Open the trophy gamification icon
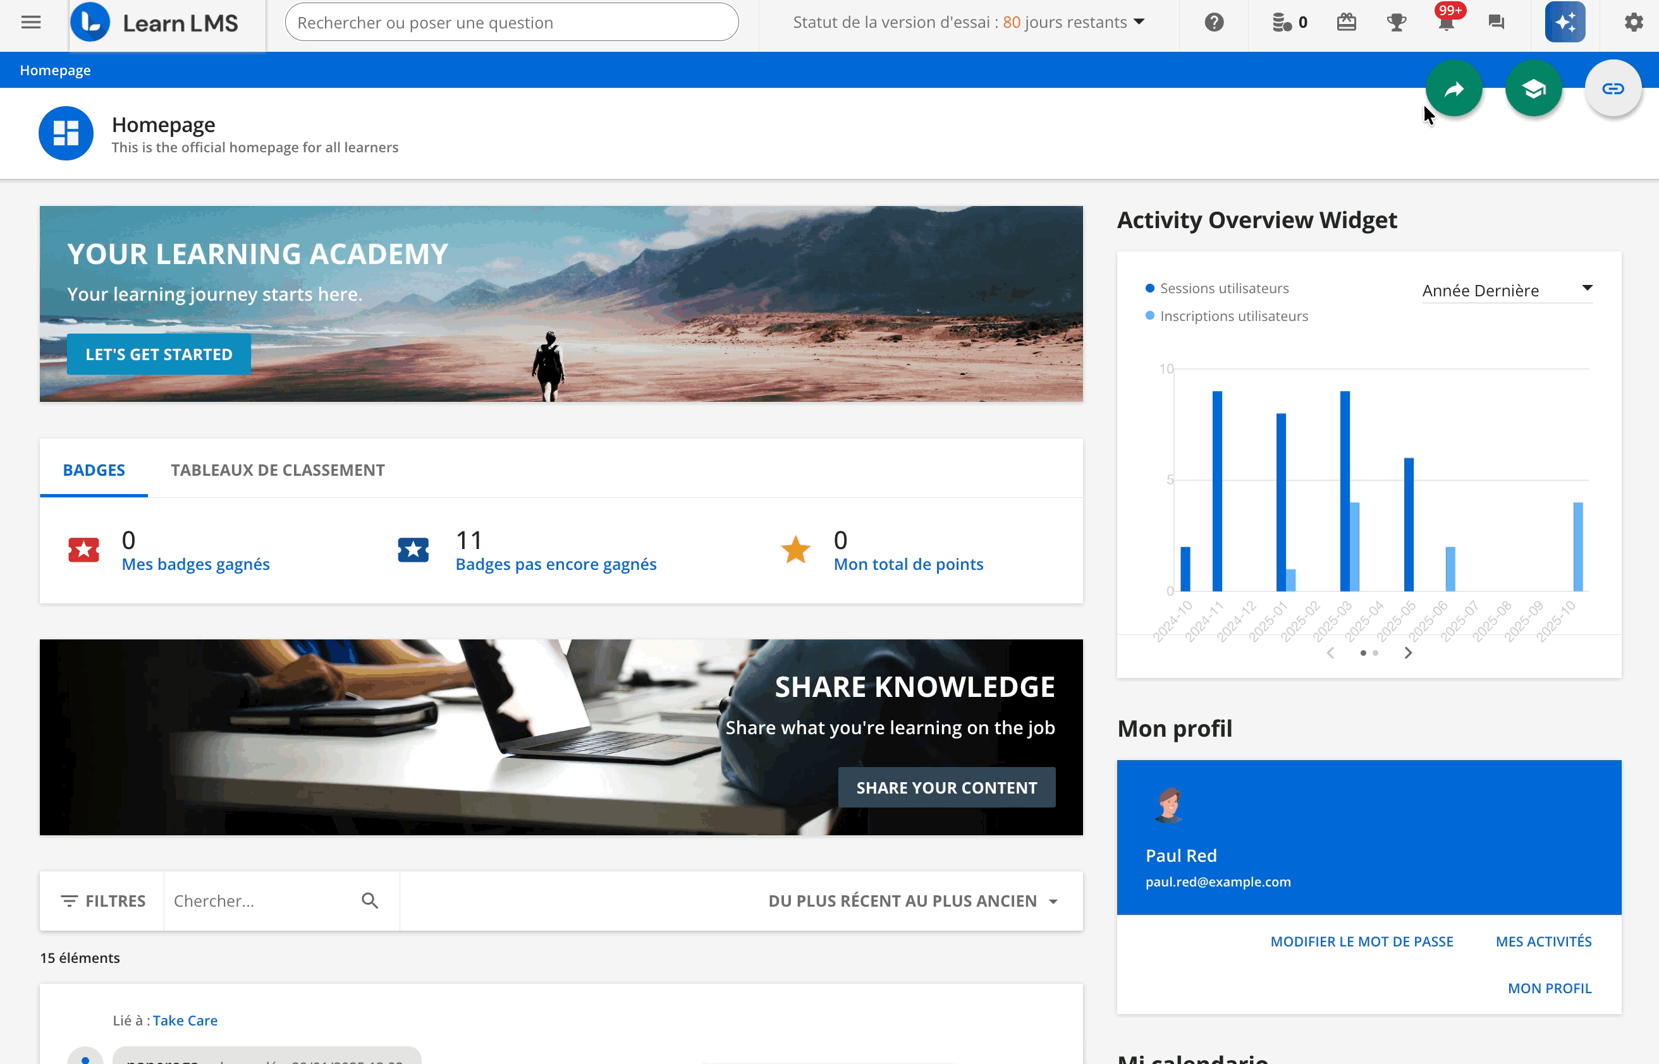 [1397, 22]
